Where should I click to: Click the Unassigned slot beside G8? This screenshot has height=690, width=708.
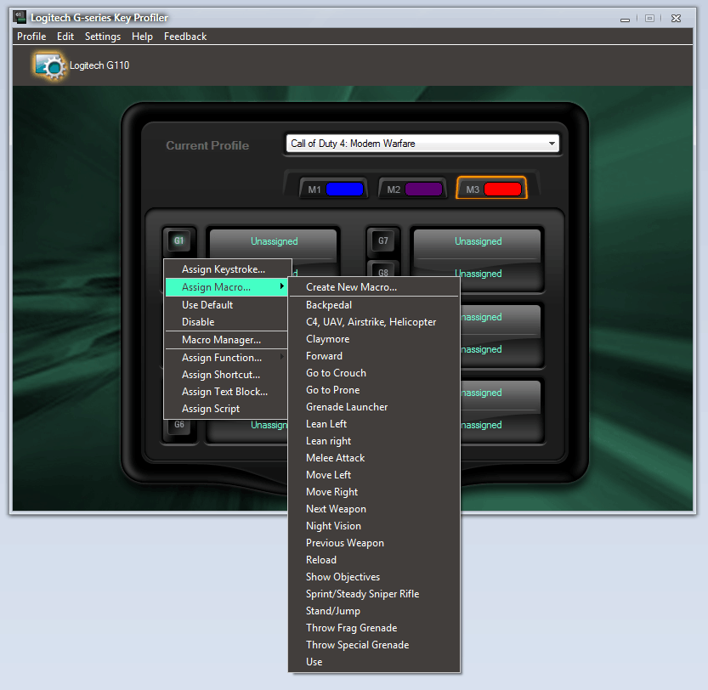tap(478, 274)
